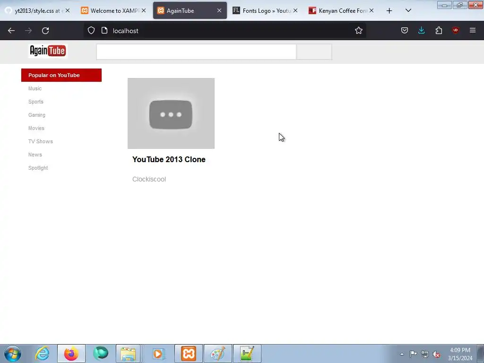Open the extensions puzzle icon
The height and width of the screenshot is (363, 484).
pyautogui.click(x=439, y=31)
